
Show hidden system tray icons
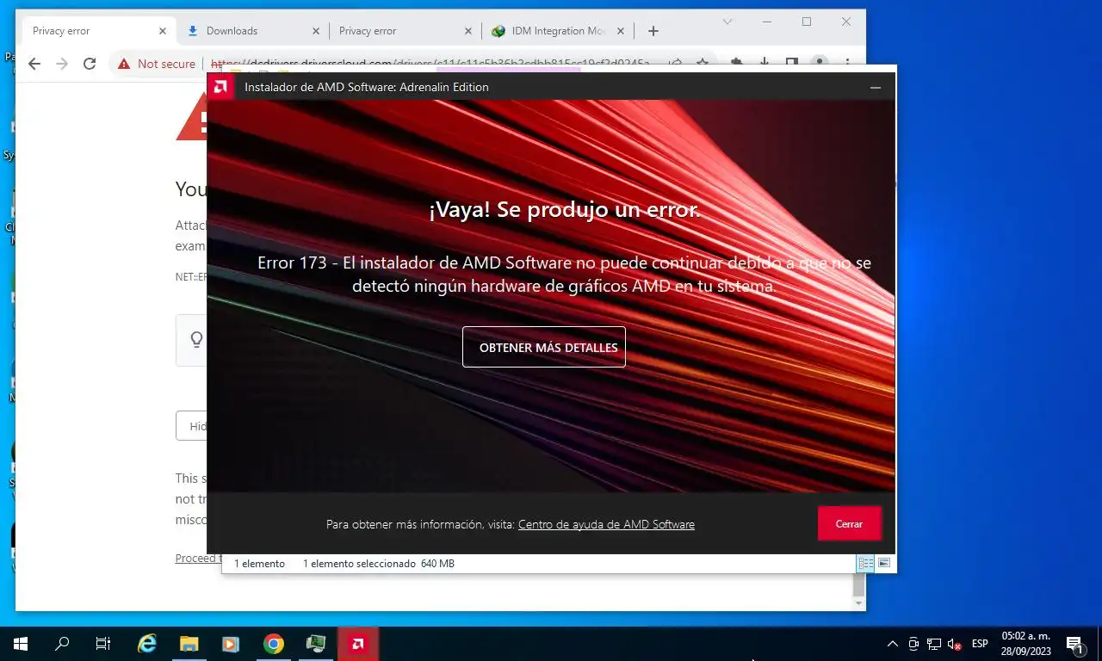click(893, 644)
